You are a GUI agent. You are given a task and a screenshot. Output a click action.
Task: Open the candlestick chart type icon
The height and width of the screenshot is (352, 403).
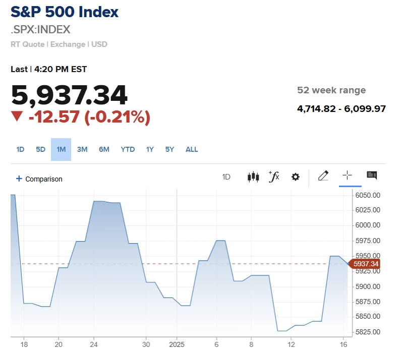253,177
